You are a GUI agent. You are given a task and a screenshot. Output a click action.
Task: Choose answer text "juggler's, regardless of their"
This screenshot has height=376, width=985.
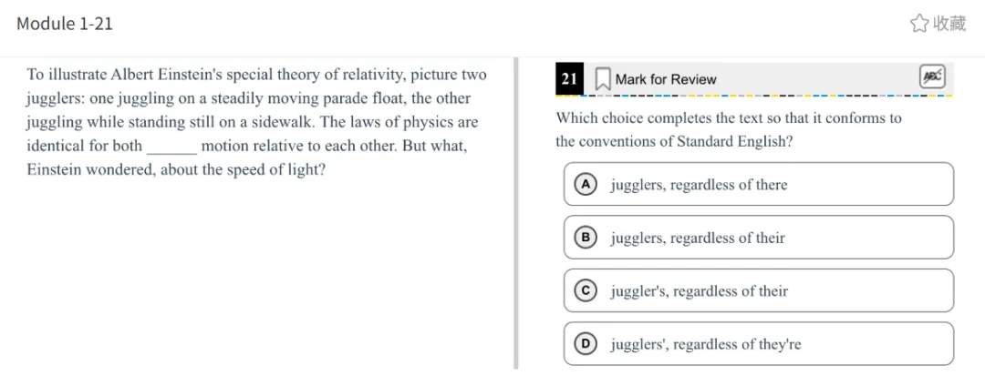(699, 291)
